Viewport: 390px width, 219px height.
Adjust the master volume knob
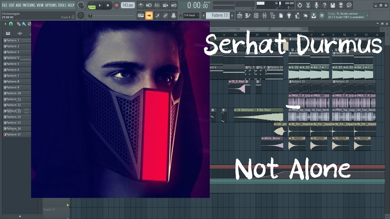pyautogui.click(x=81, y=5)
